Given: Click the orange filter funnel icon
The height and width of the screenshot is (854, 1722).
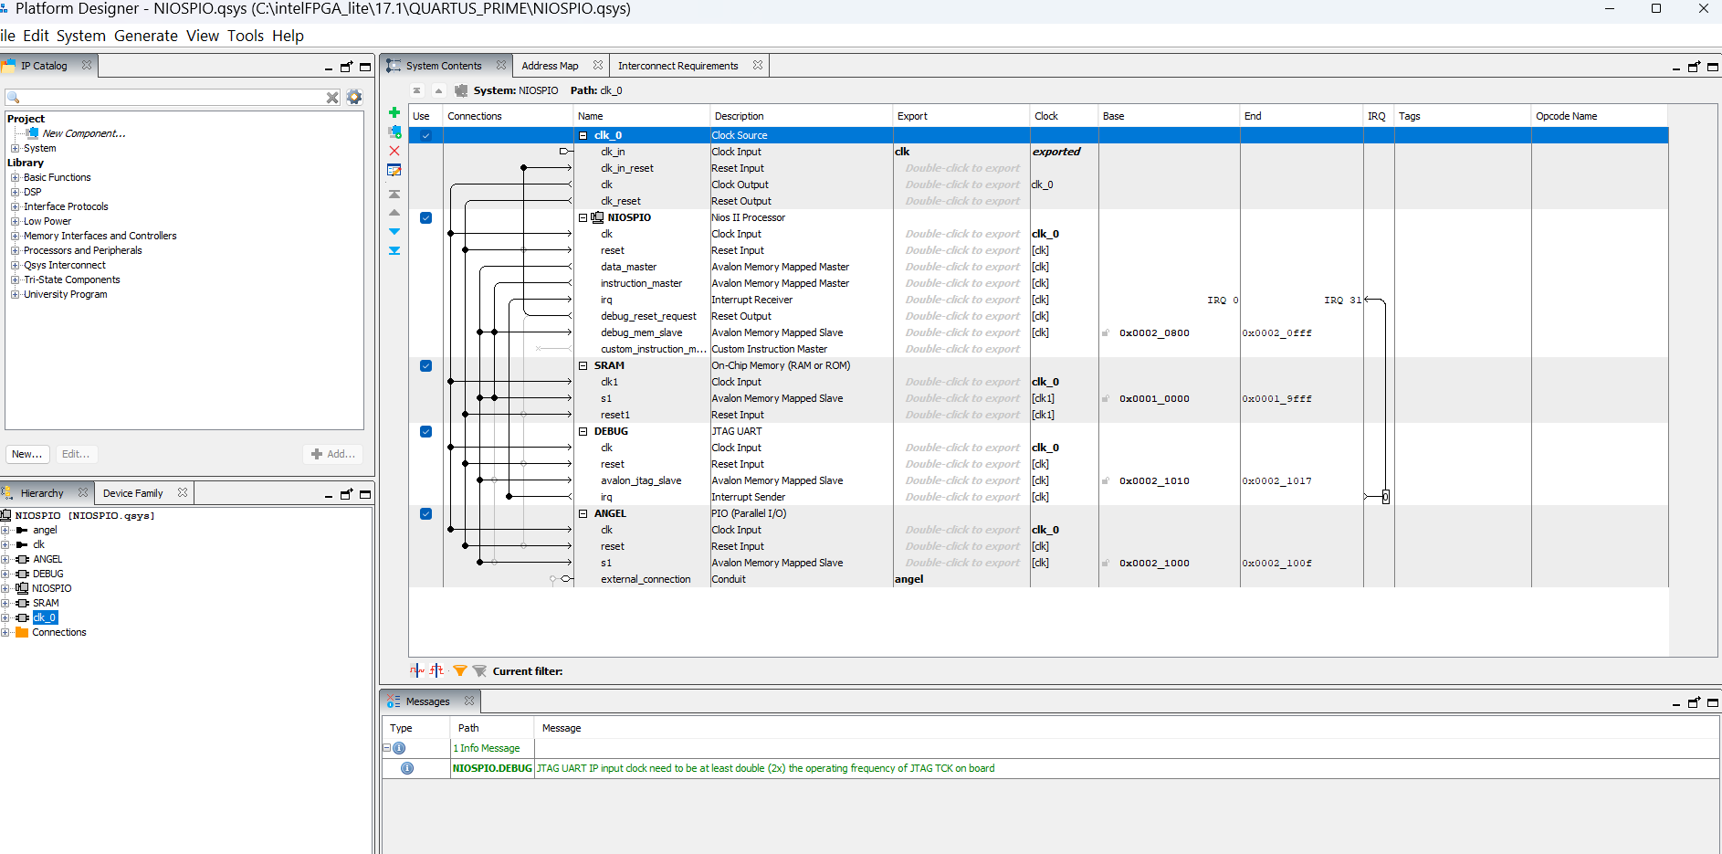Looking at the screenshot, I should click(460, 670).
